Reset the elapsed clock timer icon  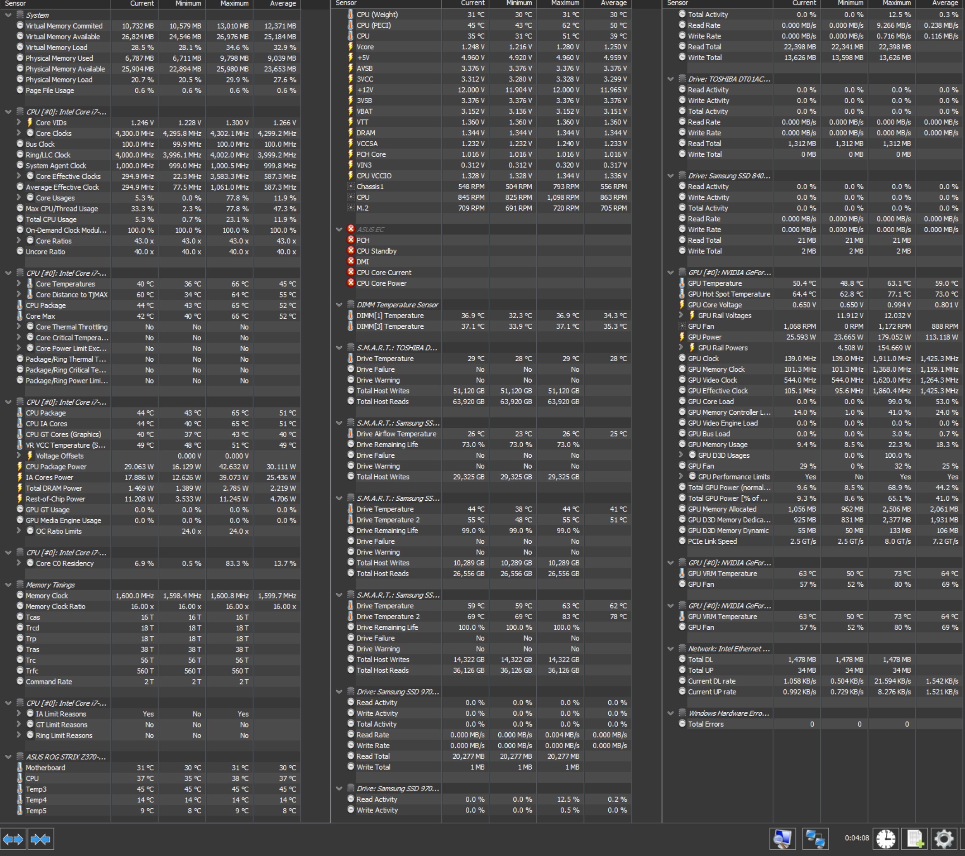[885, 840]
